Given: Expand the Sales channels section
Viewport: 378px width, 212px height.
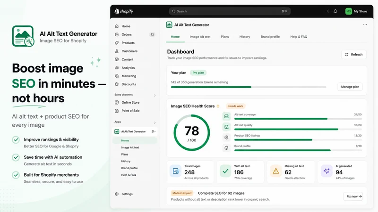Looking at the screenshot, I should pyautogui.click(x=155, y=96).
